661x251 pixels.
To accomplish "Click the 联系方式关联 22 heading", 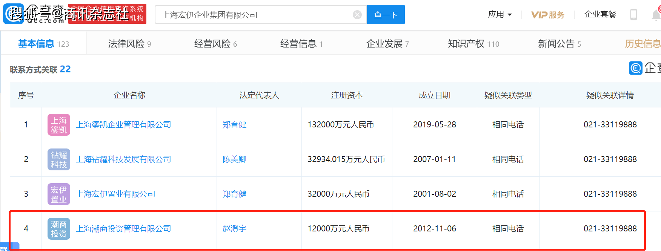I will 40,69.
